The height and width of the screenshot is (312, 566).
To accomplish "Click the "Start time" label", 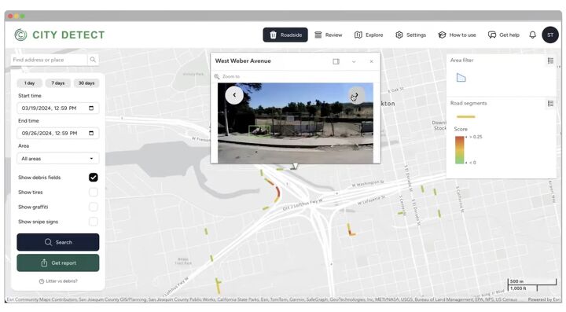I will tap(30, 96).
